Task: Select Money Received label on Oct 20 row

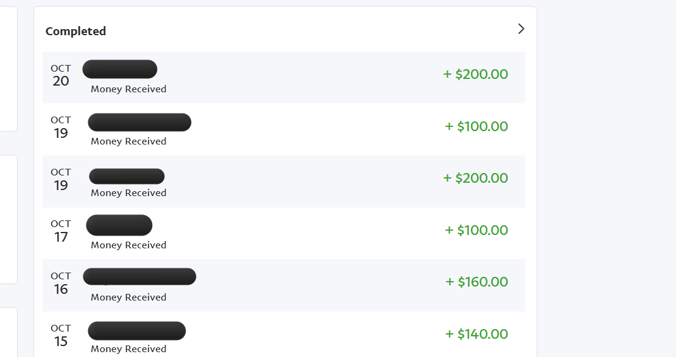Action: click(x=128, y=89)
